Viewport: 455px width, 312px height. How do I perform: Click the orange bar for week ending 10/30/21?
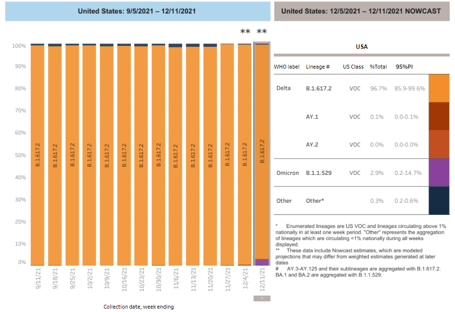158,155
